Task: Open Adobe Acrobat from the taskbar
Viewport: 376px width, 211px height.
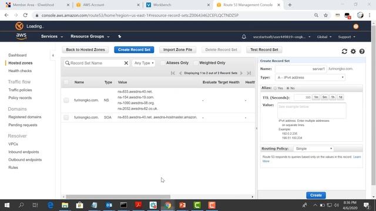Action: (x=139, y=205)
